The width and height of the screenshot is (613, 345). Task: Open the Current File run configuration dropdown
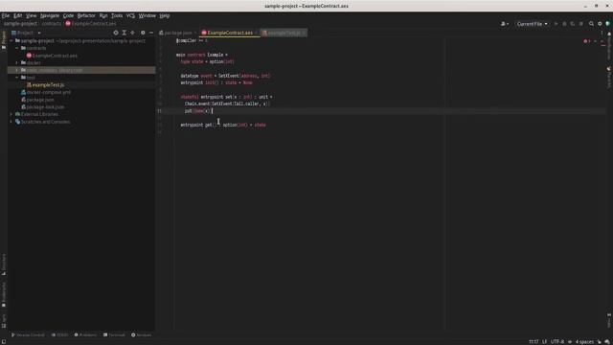pyautogui.click(x=532, y=24)
